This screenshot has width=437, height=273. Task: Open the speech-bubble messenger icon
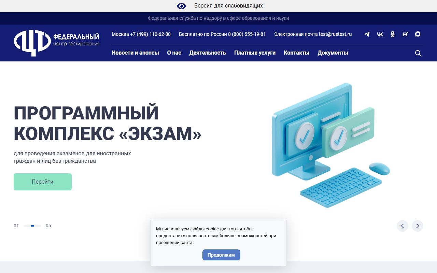[x=418, y=34]
